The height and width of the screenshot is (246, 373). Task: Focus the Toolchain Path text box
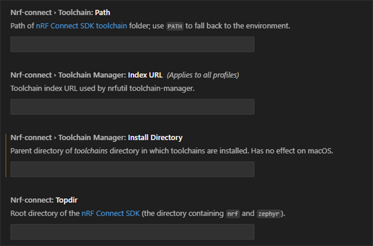click(x=132, y=44)
